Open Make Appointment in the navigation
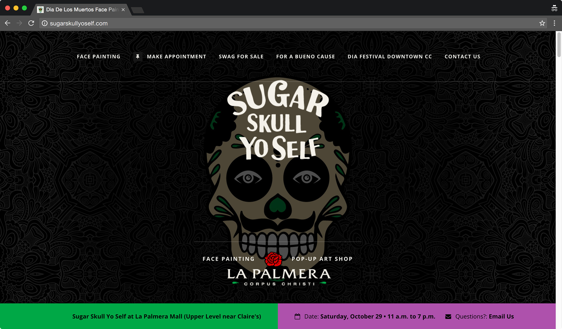562x329 pixels. click(x=177, y=56)
